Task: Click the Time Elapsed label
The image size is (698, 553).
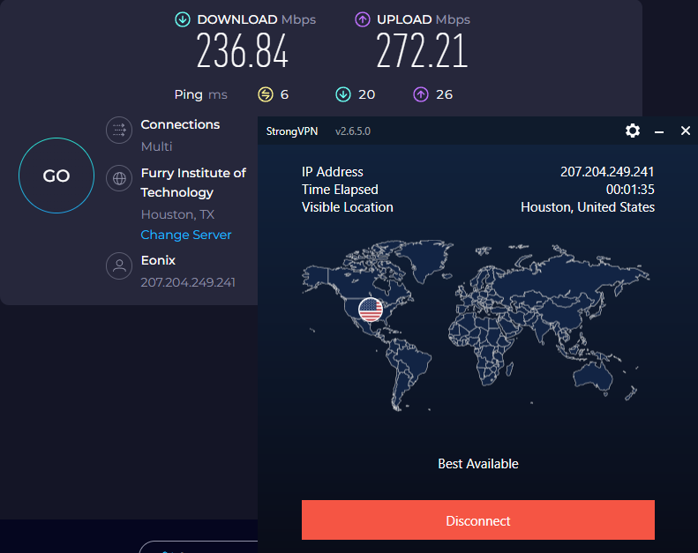Action: click(340, 190)
